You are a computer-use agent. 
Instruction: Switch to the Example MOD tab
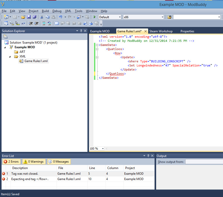click(100, 31)
